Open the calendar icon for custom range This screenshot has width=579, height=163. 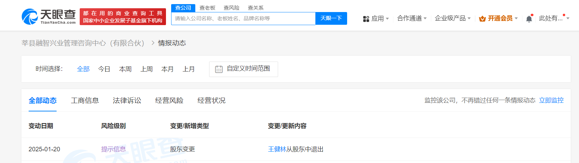coord(219,69)
